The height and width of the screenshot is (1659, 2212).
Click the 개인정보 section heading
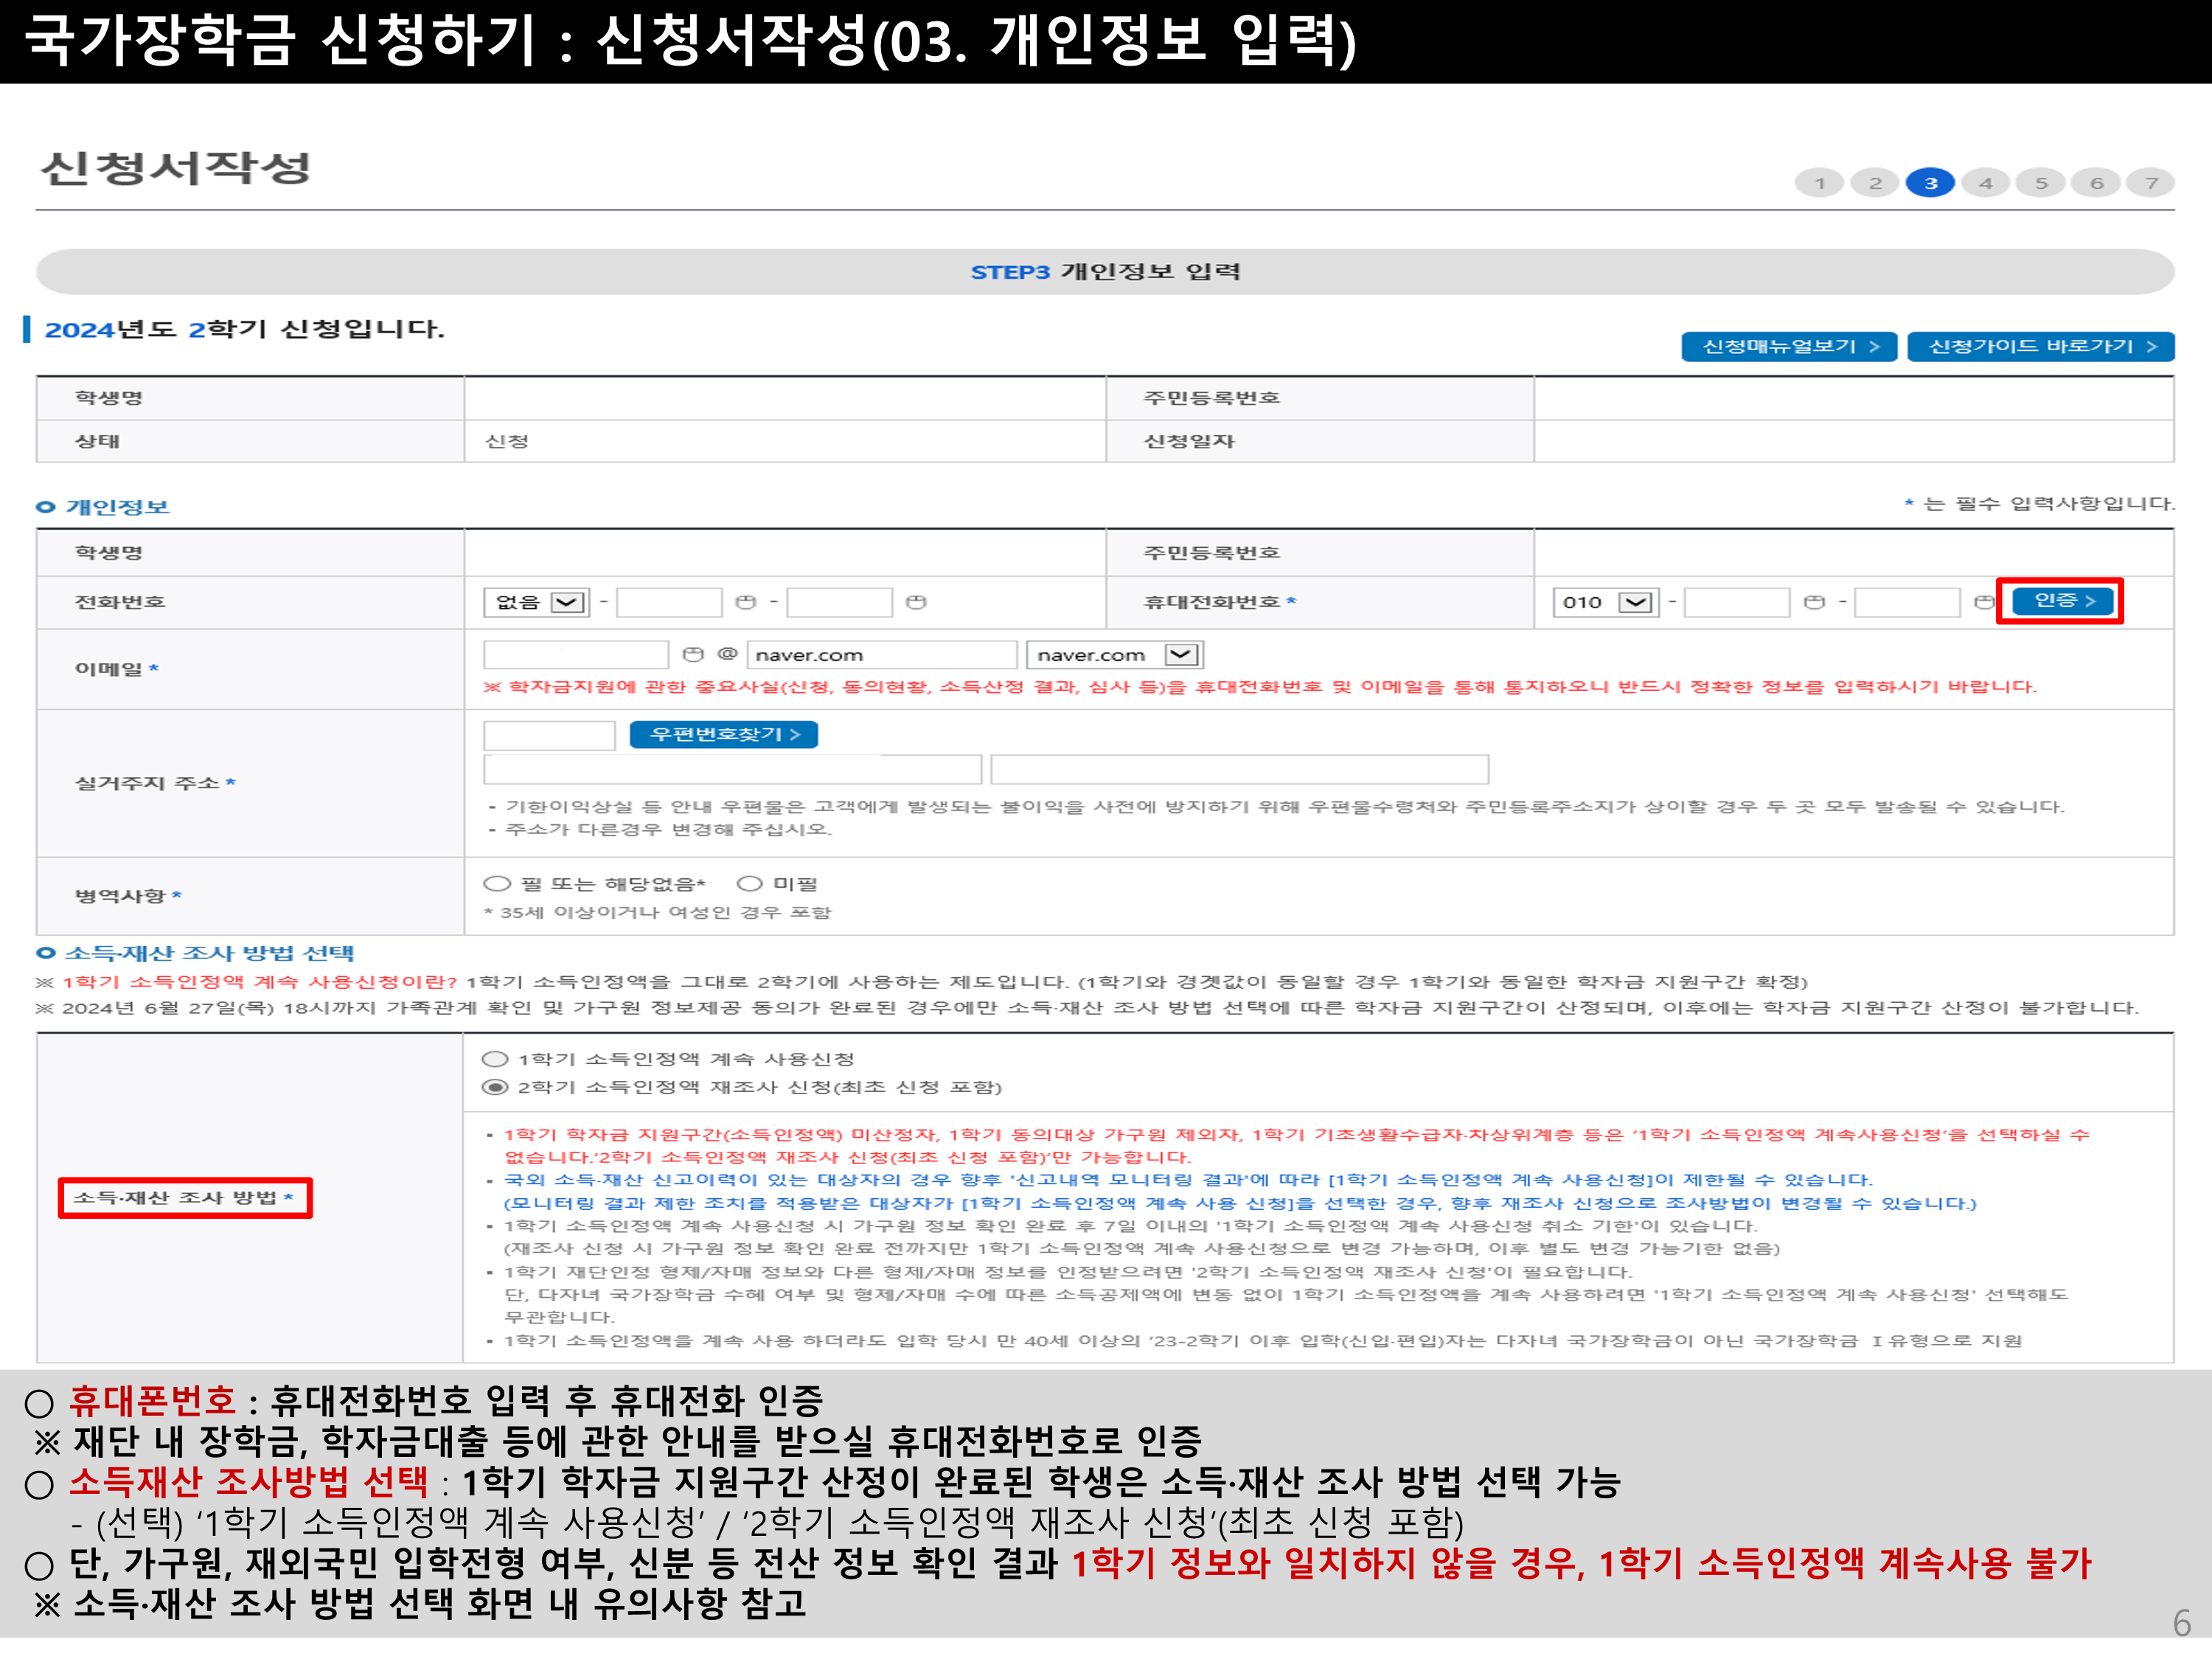(117, 507)
